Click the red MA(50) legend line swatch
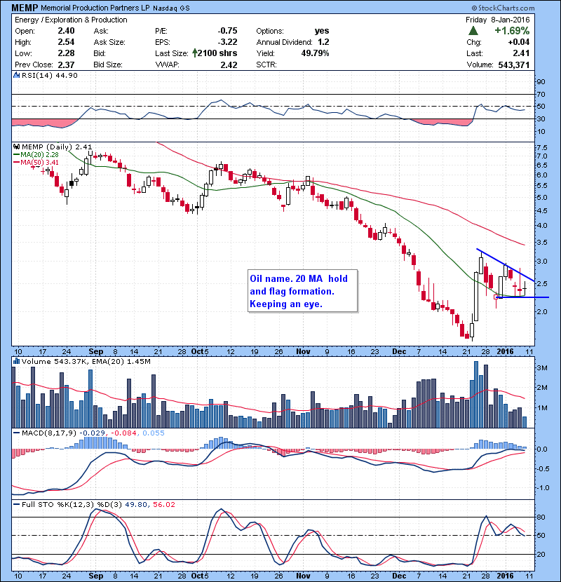The width and height of the screenshot is (561, 582). [x=17, y=162]
